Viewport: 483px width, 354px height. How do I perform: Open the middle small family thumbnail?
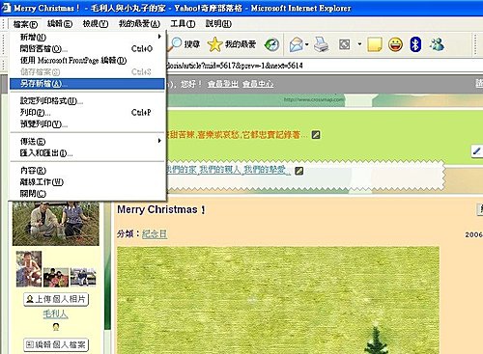coord(56,277)
